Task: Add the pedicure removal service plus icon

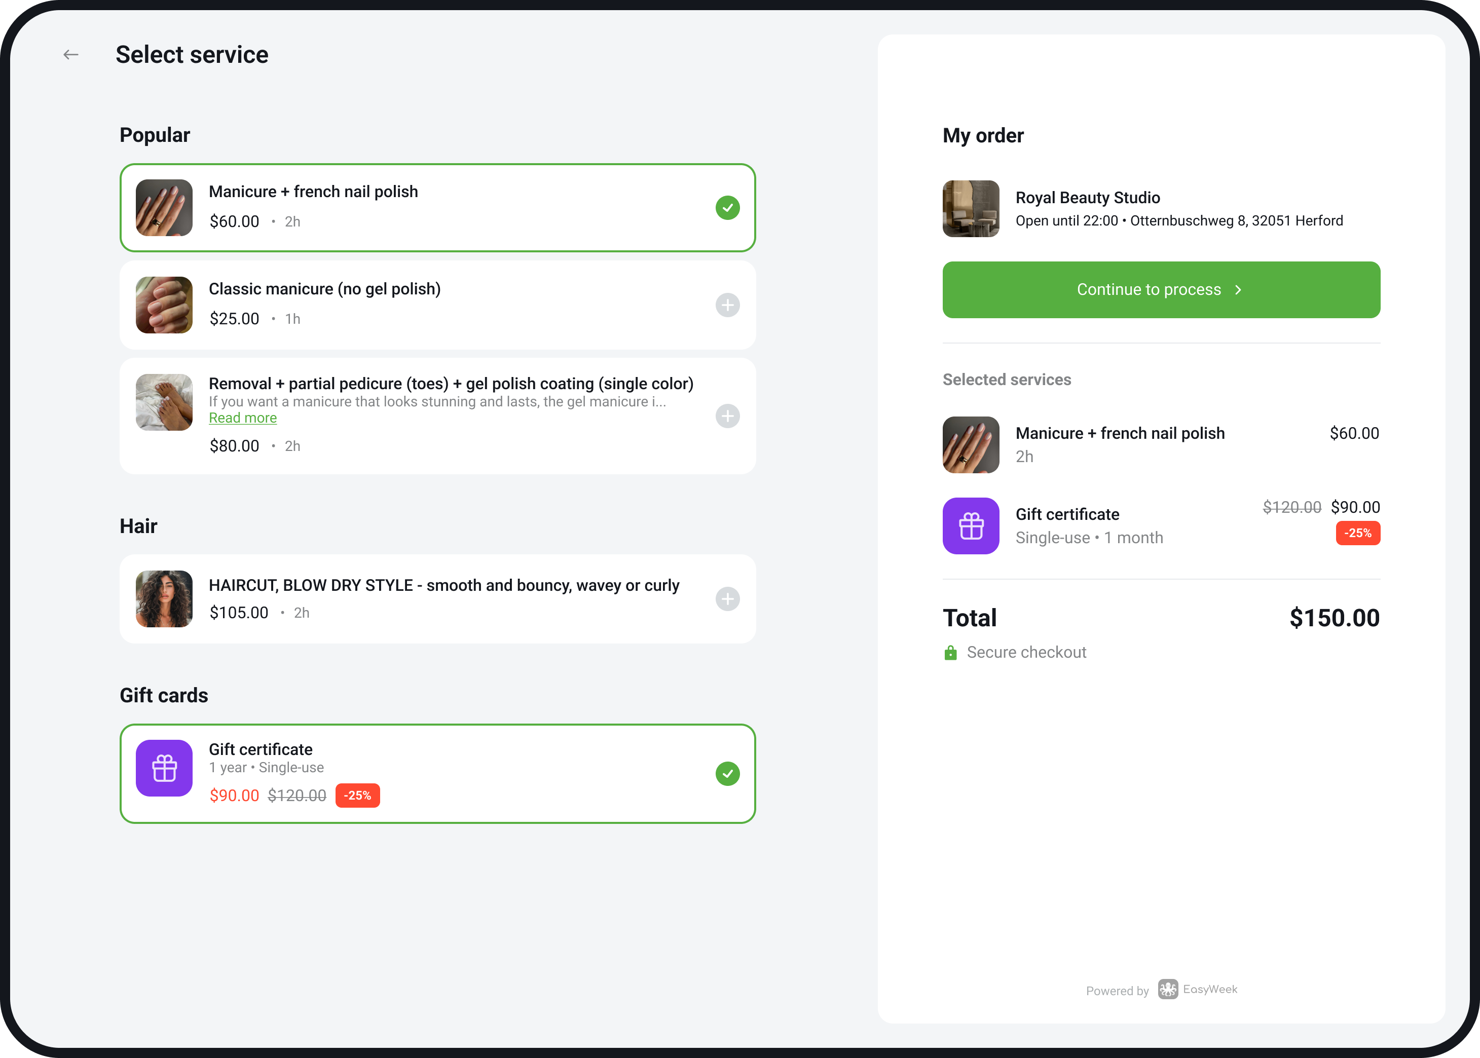Action: [727, 415]
